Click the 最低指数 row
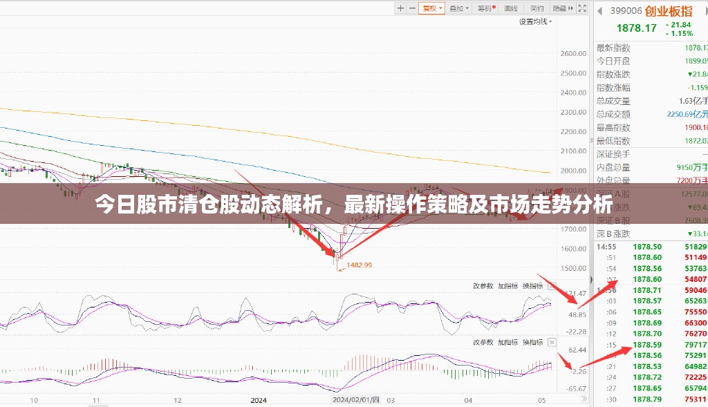Screen dimensions: 708x407 pos(651,141)
